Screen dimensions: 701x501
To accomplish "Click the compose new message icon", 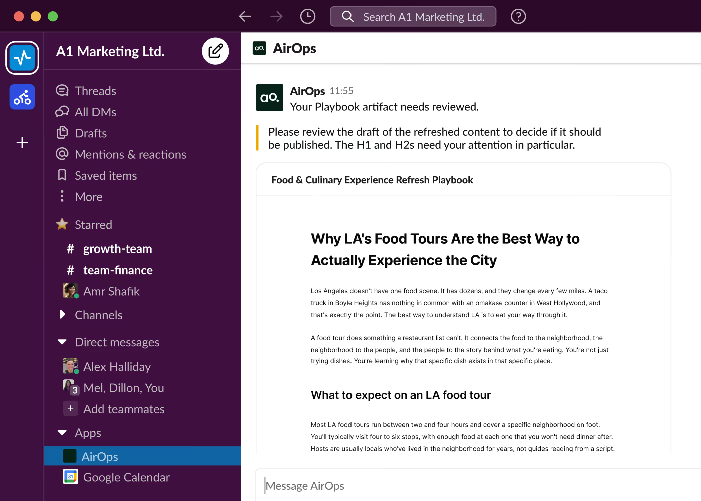I will (x=215, y=51).
